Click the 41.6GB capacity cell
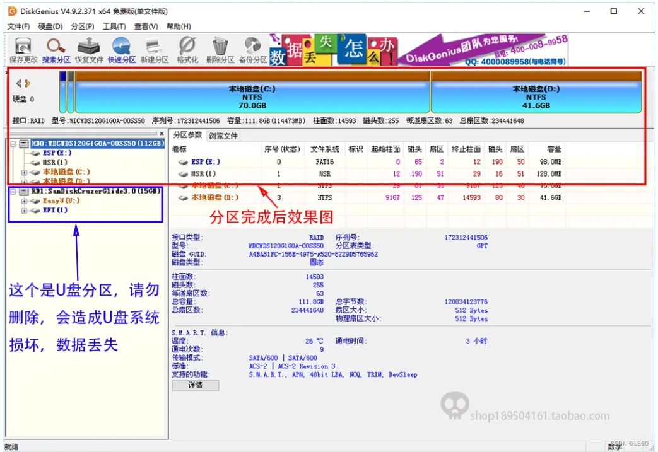Viewport: 658px width, 452px height. pos(551,197)
